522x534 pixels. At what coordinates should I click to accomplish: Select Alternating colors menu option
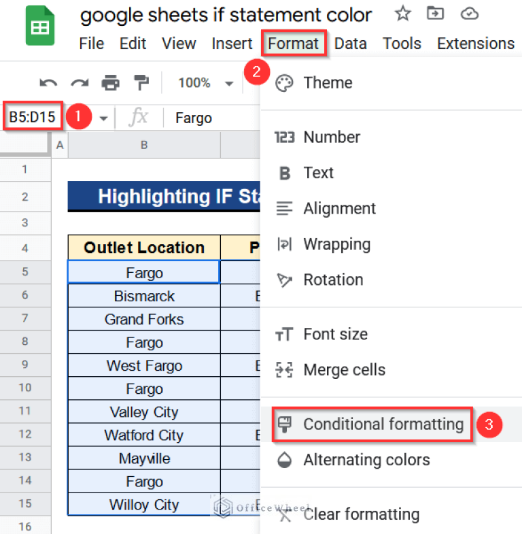tap(366, 460)
